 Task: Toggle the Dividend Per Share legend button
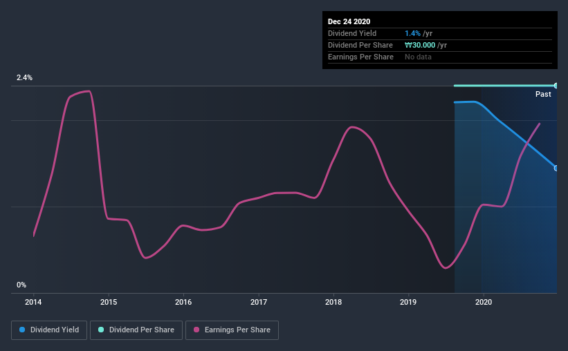[x=136, y=330]
